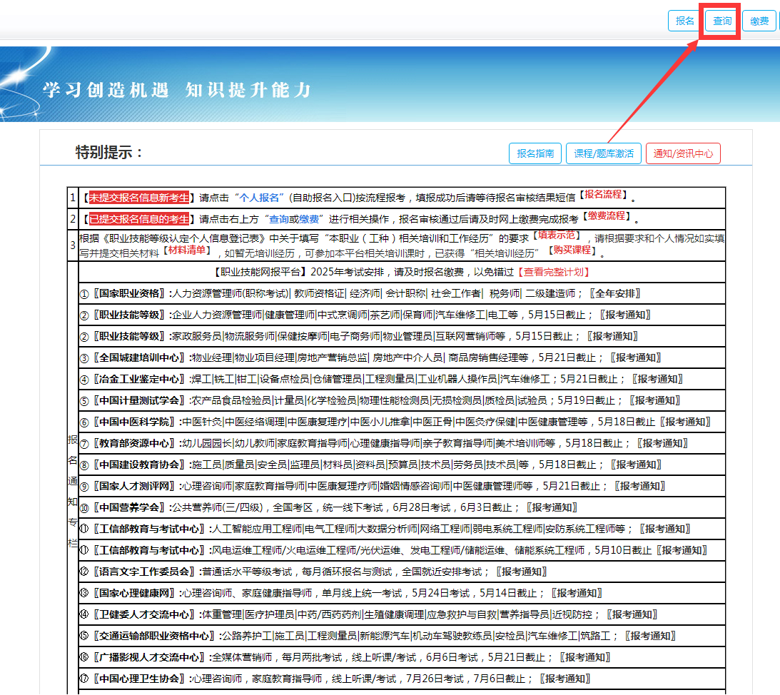This screenshot has width=780, height=695.
Task: Click the highlighted 未提交报名信息新考生 label
Action: click(138, 198)
